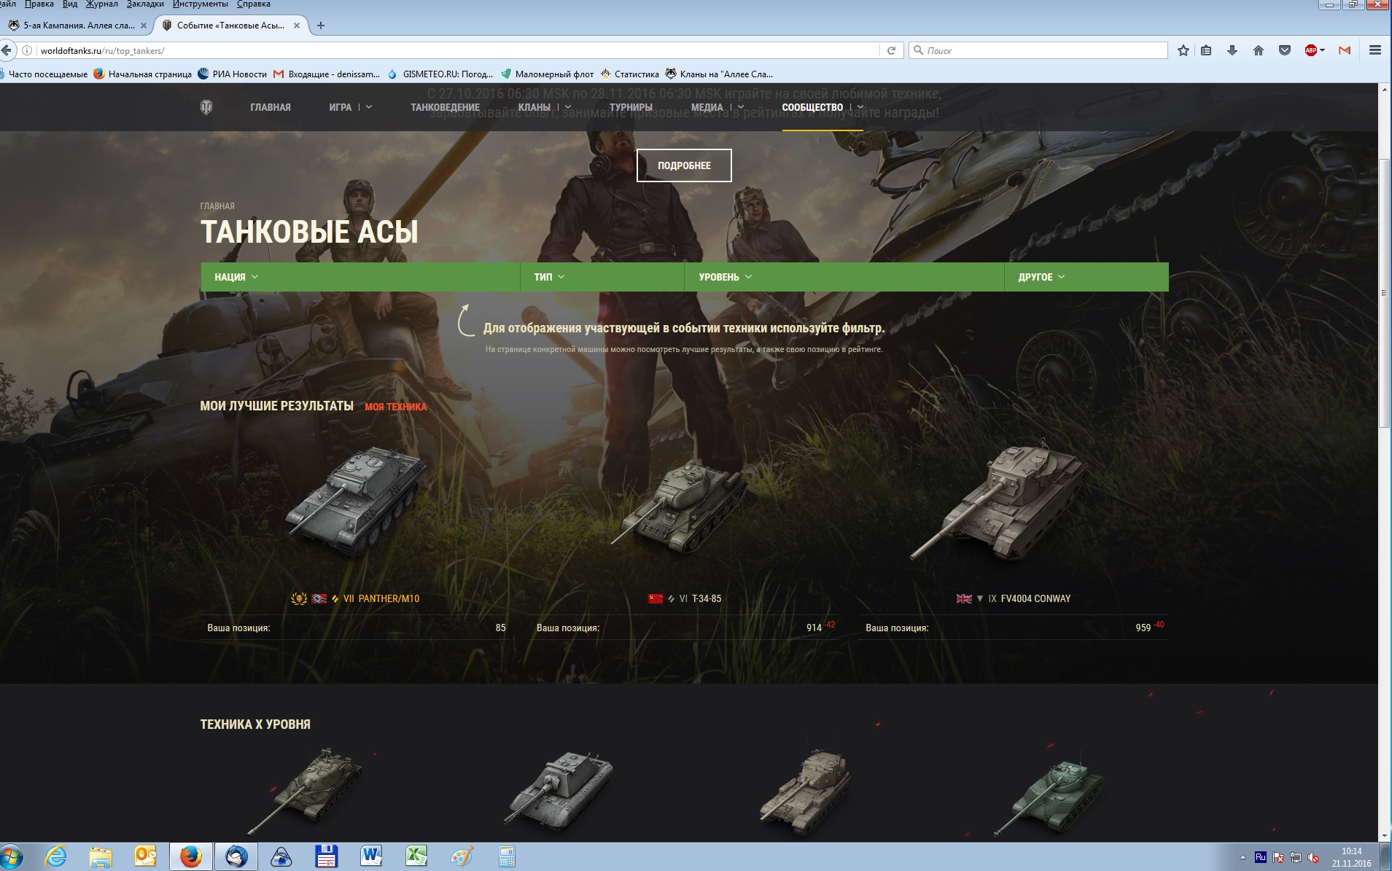Screen dimensions: 1392x871
Task: Expand the ДРУГОЕ filter dropdown
Action: click(1041, 277)
